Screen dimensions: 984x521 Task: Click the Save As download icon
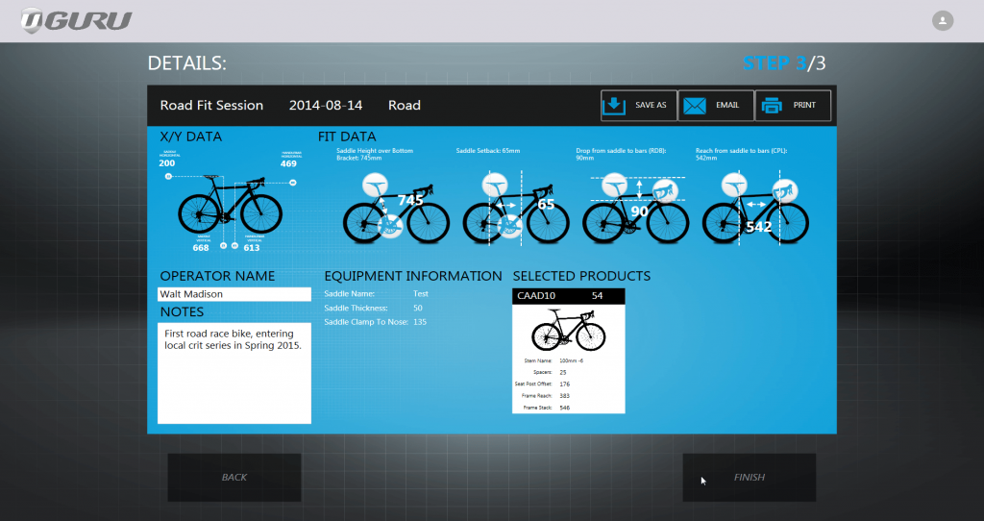point(613,106)
